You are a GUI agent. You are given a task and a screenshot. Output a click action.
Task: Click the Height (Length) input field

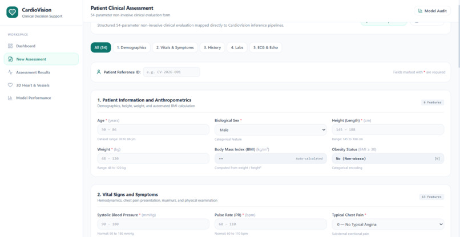click(x=388, y=130)
